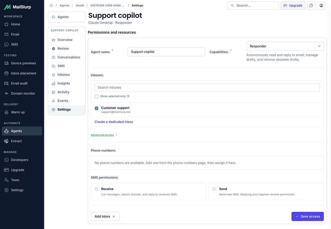Click the agent ID breadcrumb 91078366
The width and height of the screenshot is (331, 229).
pos(107,5)
